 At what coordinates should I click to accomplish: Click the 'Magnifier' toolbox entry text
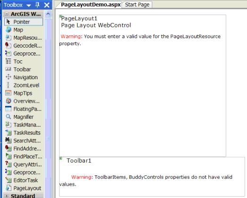pos(24,117)
